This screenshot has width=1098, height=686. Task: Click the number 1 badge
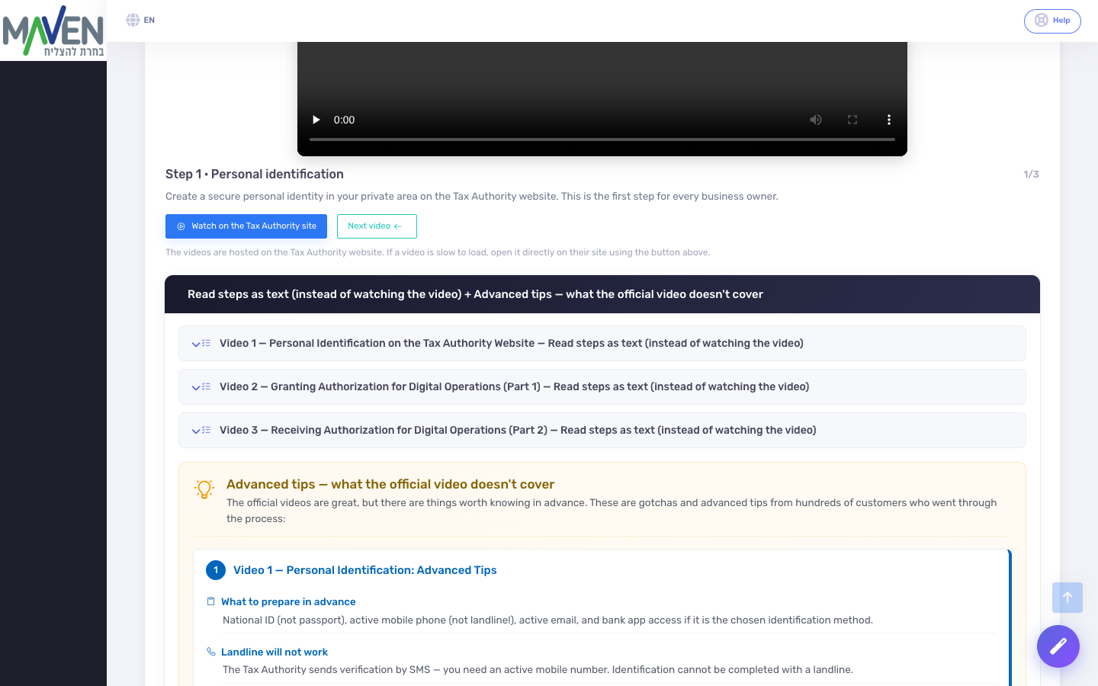point(216,570)
